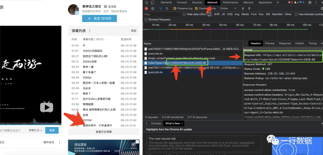
Task: Filter requests by CSS
Action: pyautogui.click(x=230, y=14)
